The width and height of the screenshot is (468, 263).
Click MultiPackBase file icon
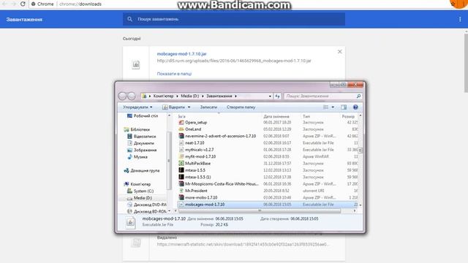181,164
